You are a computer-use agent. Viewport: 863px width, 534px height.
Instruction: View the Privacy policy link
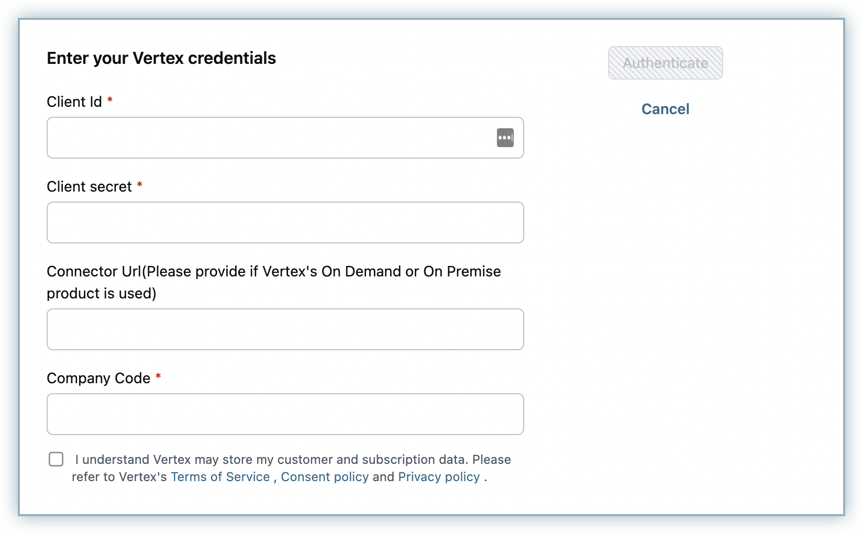point(439,477)
